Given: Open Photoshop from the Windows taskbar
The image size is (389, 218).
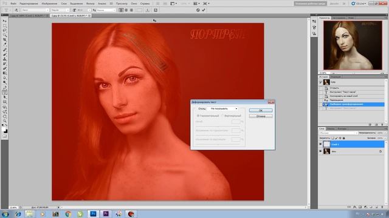Looking at the screenshot, I should [x=93, y=214].
